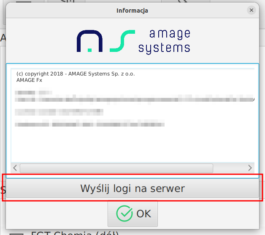Click the third blurred text line
The width and height of the screenshot is (265, 235).
[59, 112]
